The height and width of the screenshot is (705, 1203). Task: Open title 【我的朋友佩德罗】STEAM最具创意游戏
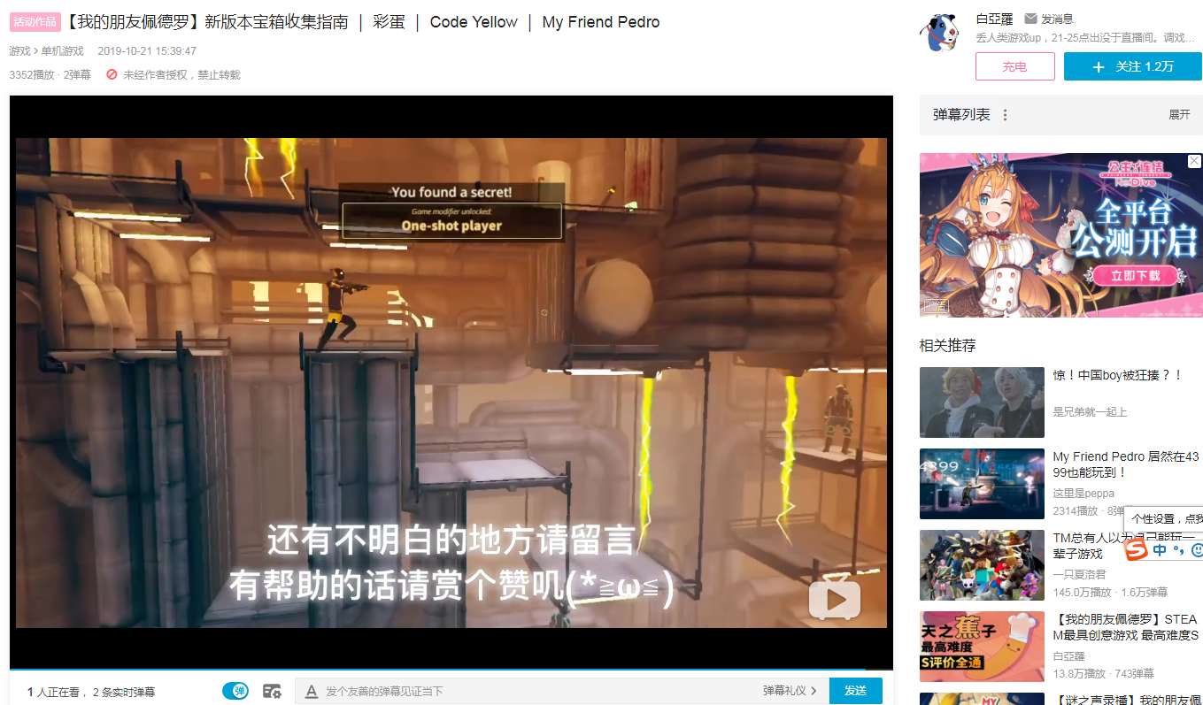[1126, 627]
